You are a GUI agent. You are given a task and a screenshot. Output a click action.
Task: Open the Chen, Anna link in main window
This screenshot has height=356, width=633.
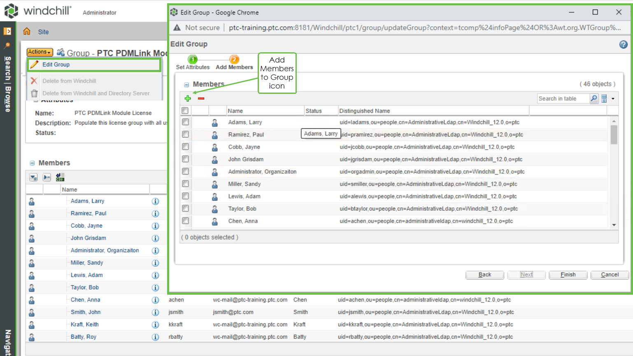[x=85, y=300]
